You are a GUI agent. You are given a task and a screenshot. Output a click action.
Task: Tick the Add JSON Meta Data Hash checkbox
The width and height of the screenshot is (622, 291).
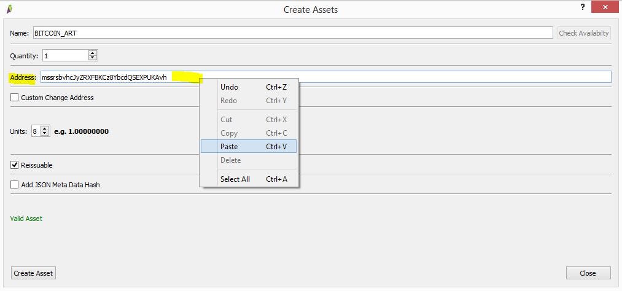coord(14,184)
